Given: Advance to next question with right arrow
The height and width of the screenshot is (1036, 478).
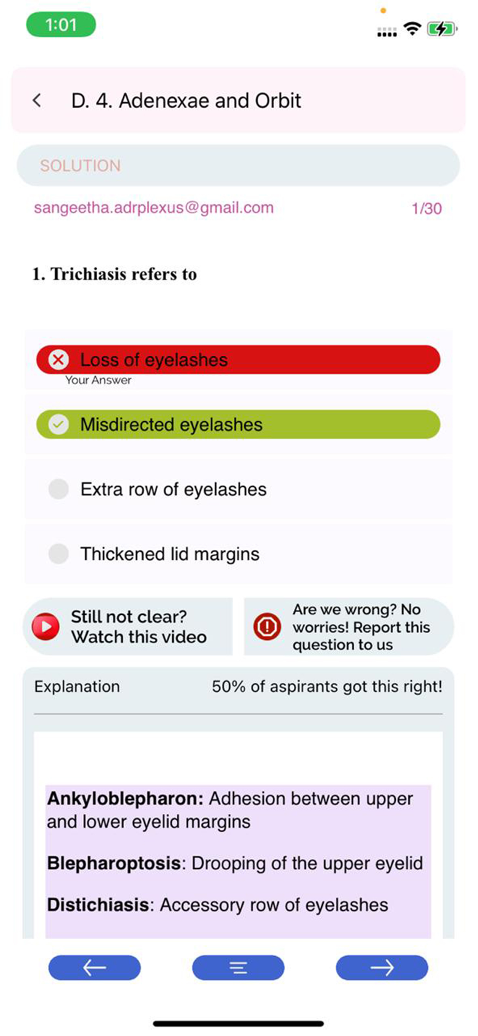Looking at the screenshot, I should pyautogui.click(x=382, y=967).
